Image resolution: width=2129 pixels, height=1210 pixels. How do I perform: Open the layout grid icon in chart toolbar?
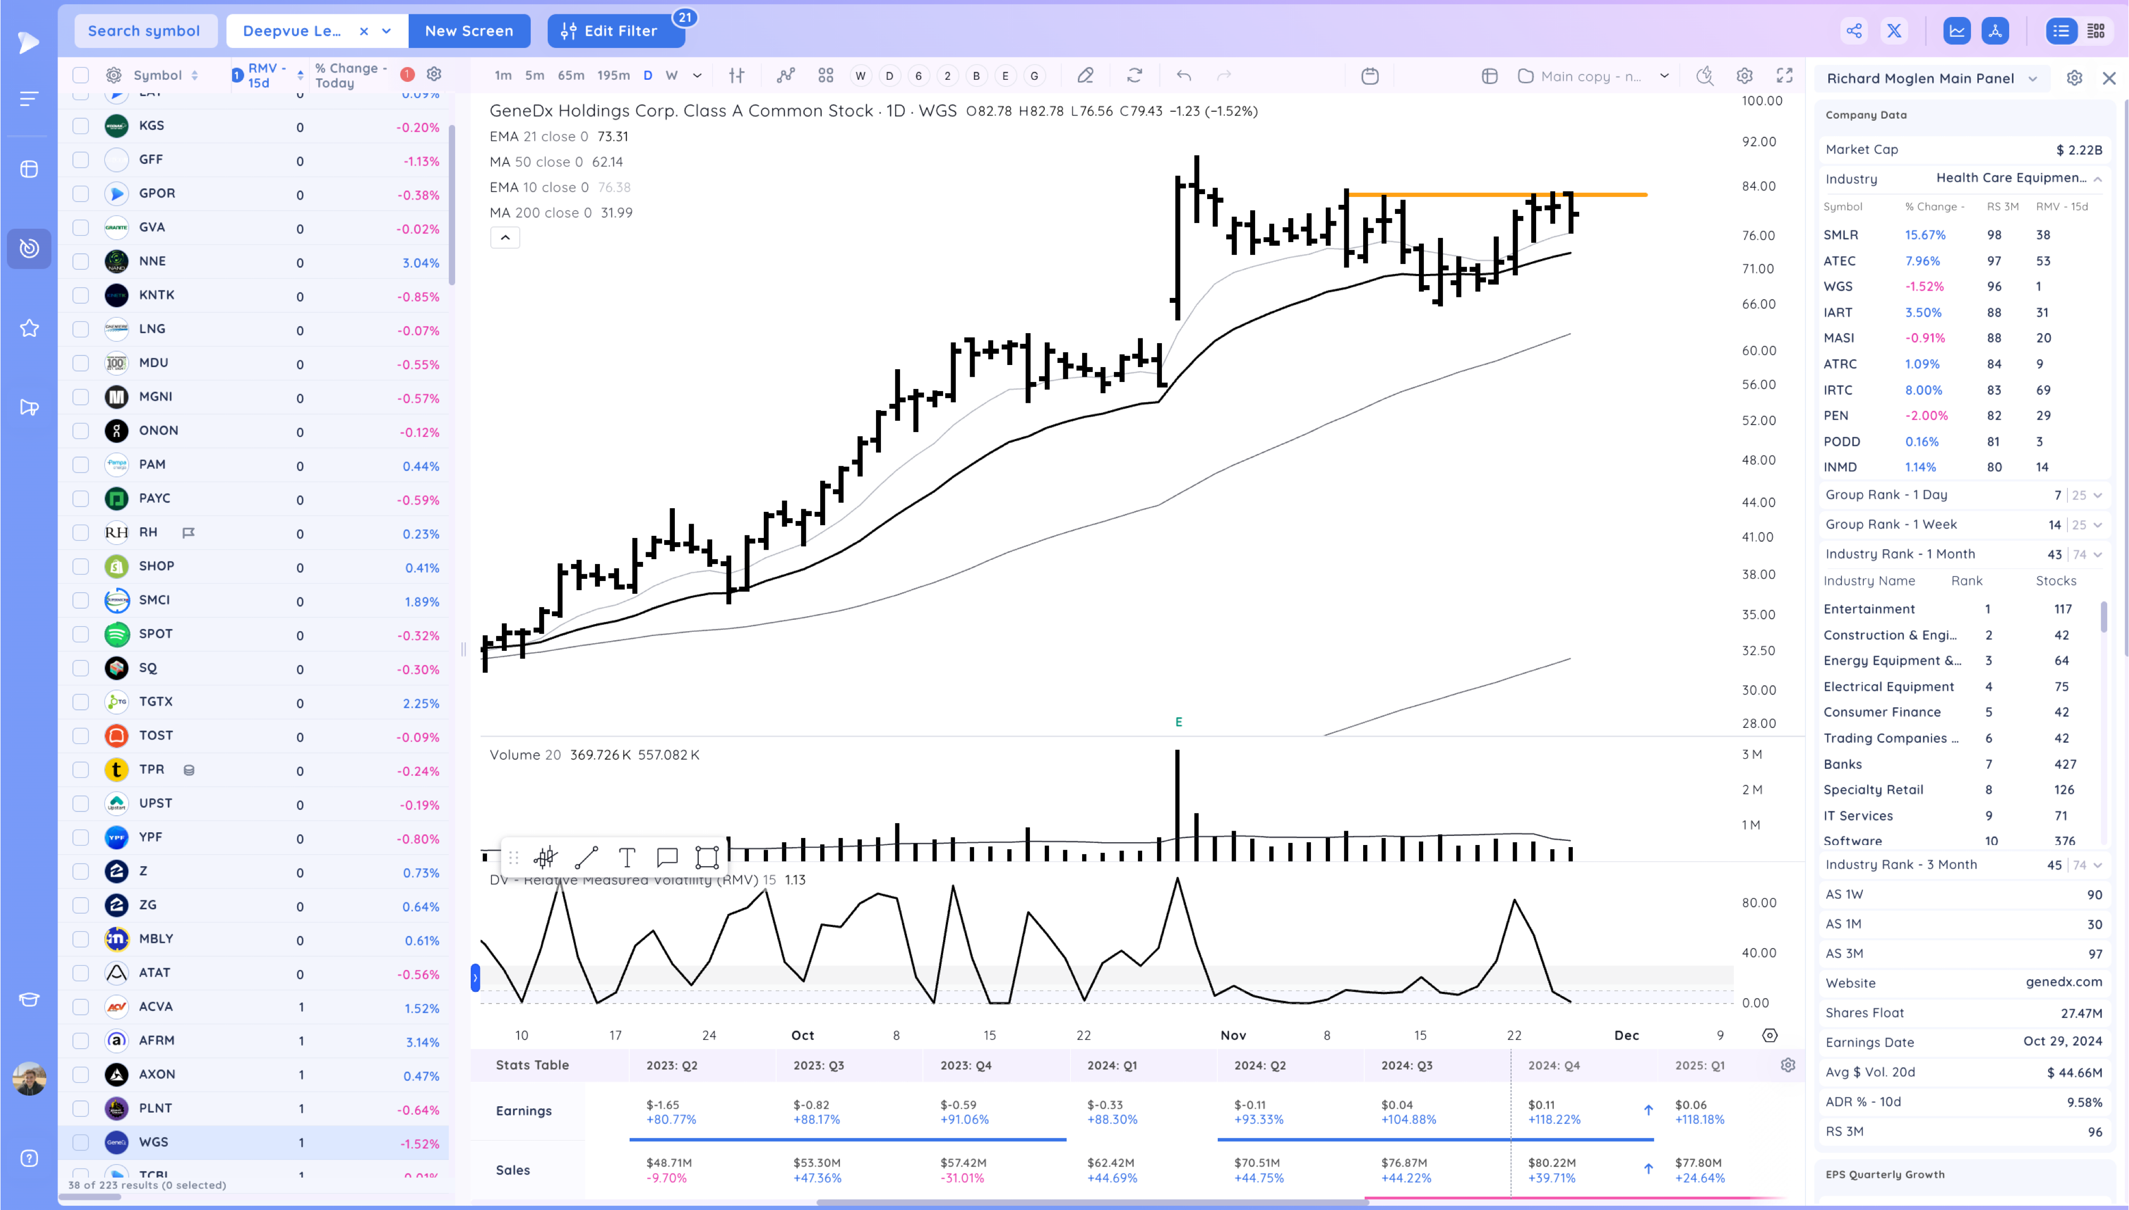[825, 76]
